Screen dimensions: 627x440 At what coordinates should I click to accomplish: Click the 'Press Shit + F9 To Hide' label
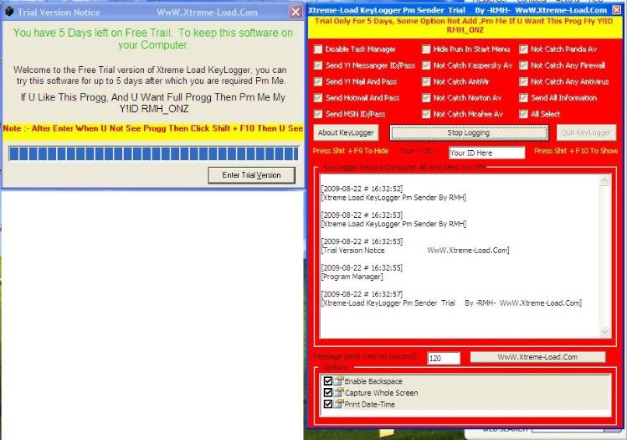click(350, 151)
